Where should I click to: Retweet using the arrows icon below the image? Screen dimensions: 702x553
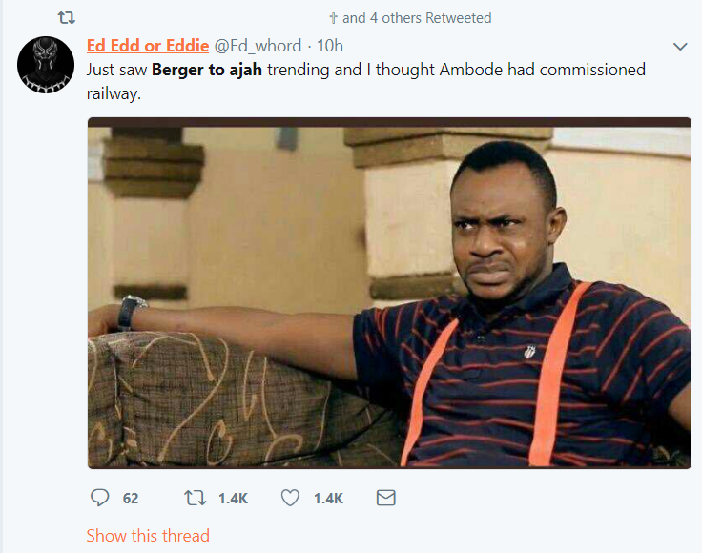[x=196, y=498]
